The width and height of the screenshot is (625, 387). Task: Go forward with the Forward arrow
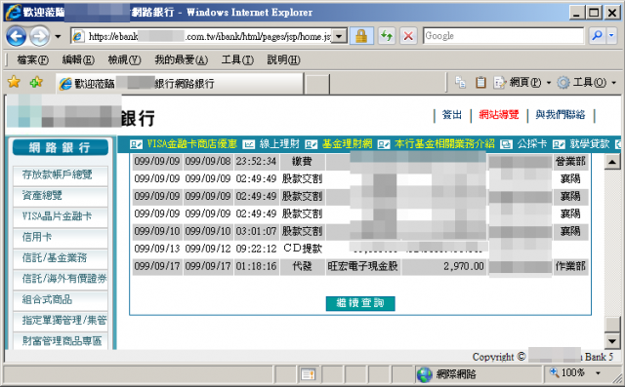tap(40, 37)
